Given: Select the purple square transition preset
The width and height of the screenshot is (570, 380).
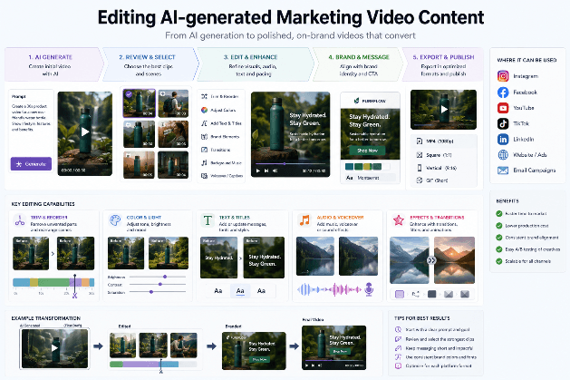Looking at the screenshot, I should coord(400,294).
